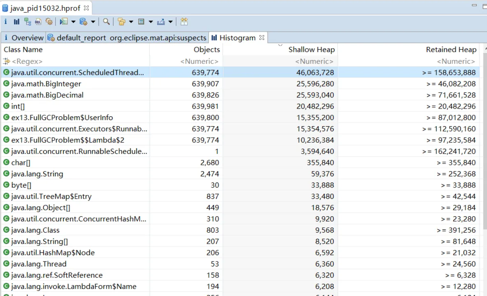This screenshot has width=487, height=296.
Task: Select the java.lang.invoke.LambdaForm$Name row
Action: (240, 286)
